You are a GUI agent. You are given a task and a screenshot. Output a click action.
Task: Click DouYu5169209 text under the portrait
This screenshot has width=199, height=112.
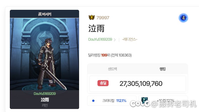(x=45, y=94)
